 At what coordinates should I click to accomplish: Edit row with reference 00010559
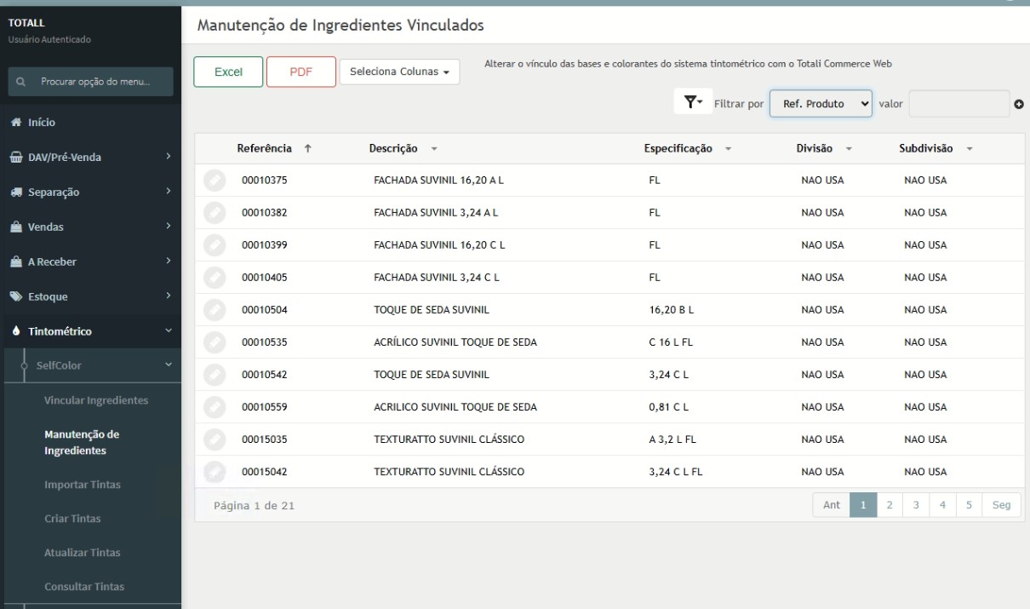pyautogui.click(x=214, y=407)
